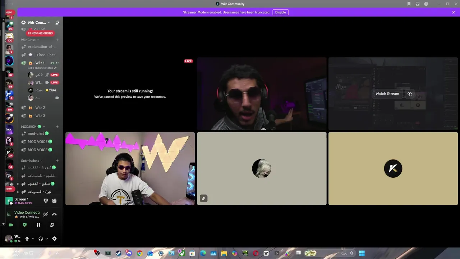Open the Windows Start menu

(x=362, y=253)
